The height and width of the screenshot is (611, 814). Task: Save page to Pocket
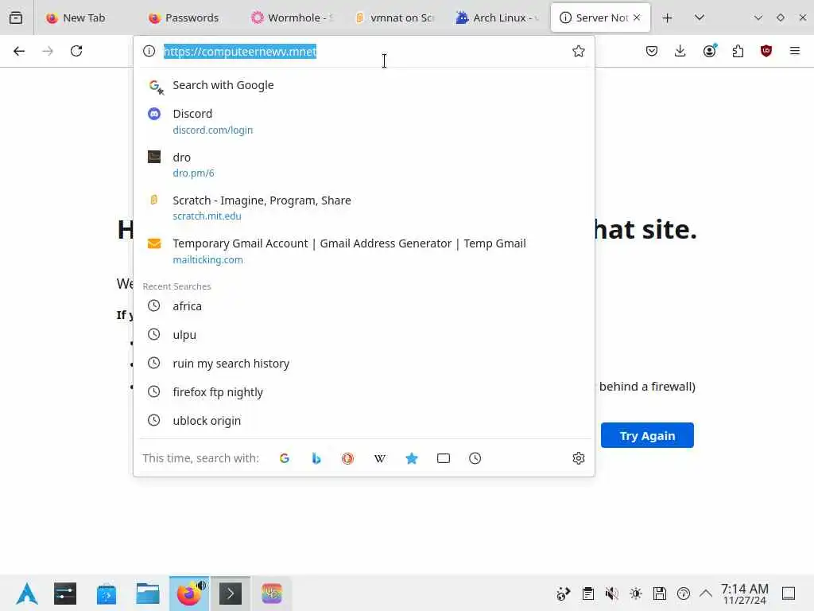point(652,51)
